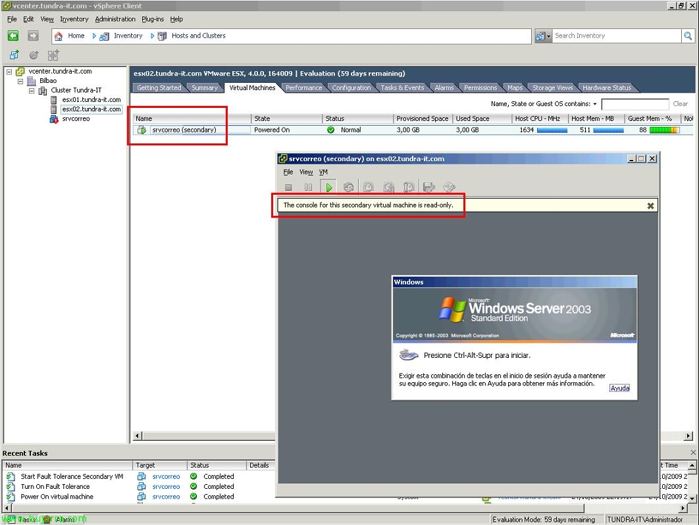Switch to the Summary tab

tap(205, 87)
